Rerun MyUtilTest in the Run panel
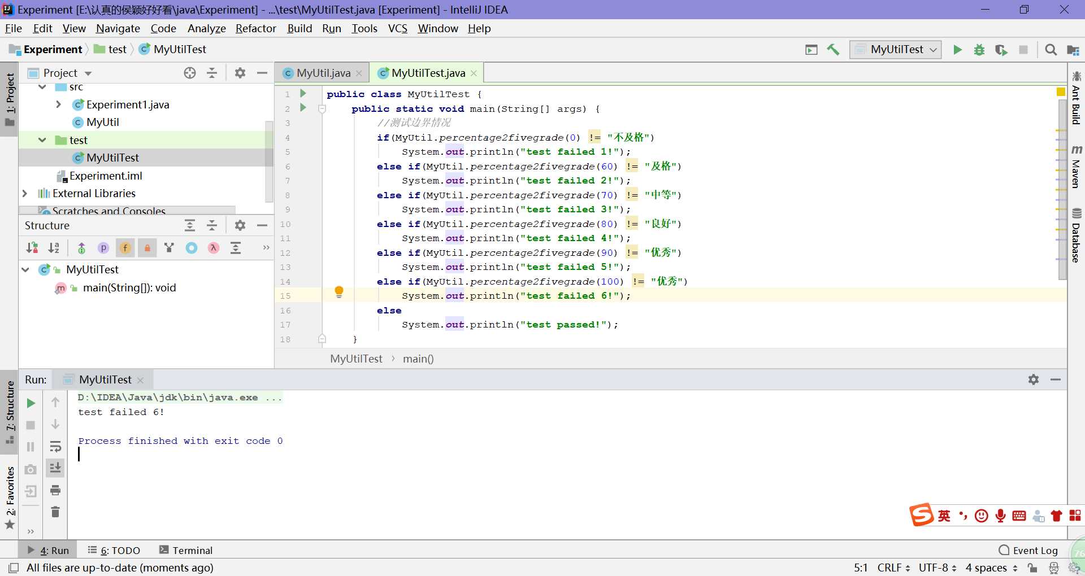Image resolution: width=1085 pixels, height=576 pixels. point(31,403)
